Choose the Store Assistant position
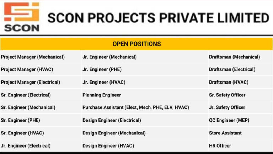This screenshot has height=154, width=273. (225, 133)
